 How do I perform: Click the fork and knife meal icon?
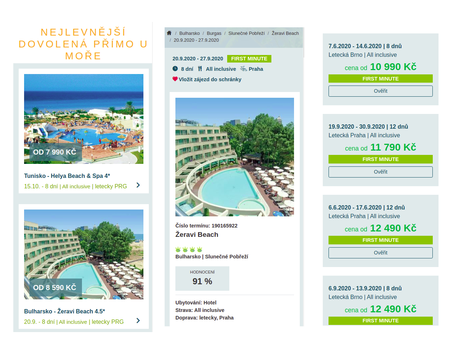point(200,69)
